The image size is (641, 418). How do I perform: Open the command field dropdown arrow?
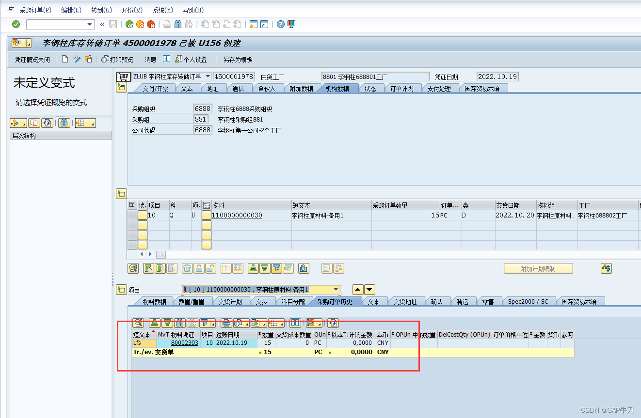pyautogui.click(x=90, y=24)
